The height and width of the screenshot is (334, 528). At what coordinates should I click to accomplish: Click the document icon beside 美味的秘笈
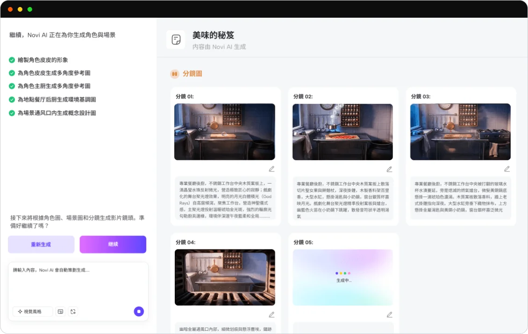point(176,40)
